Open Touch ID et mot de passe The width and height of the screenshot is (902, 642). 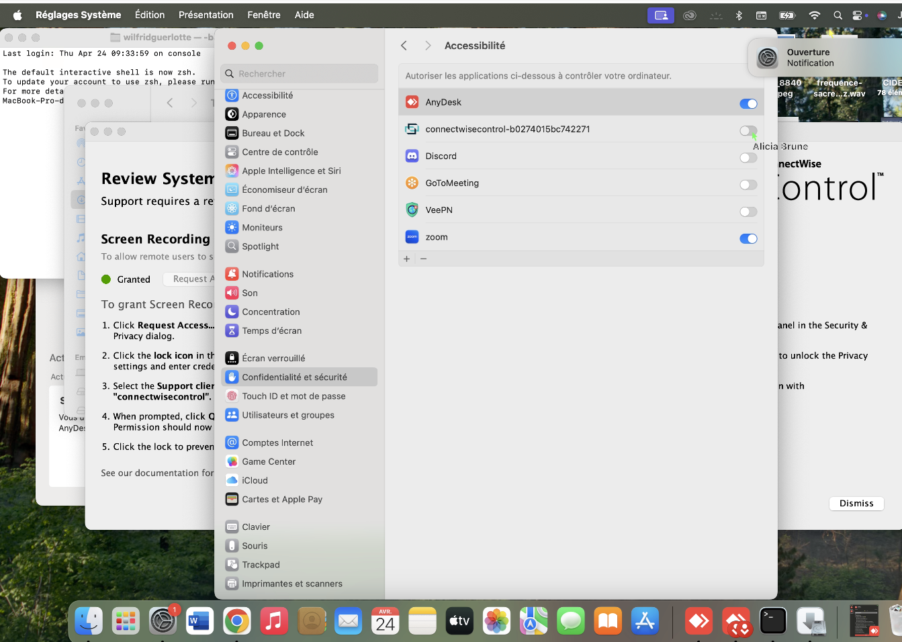tap(294, 396)
